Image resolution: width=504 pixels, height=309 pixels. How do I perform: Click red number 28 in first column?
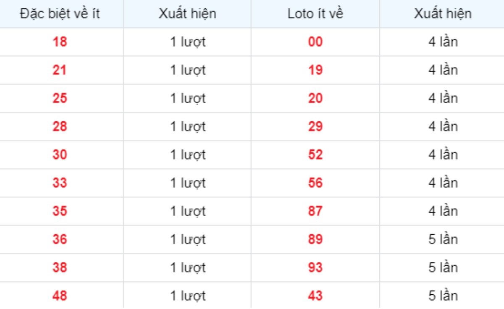pyautogui.click(x=60, y=126)
